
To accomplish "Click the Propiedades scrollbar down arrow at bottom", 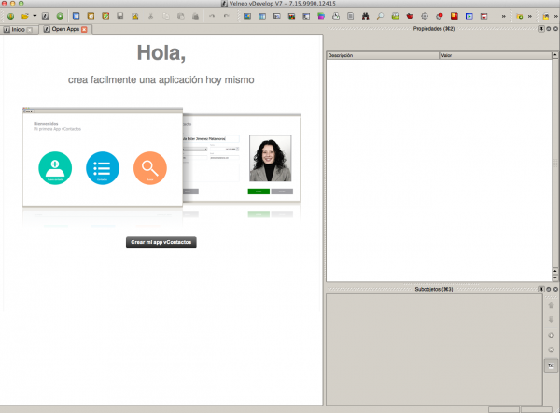I will click(555, 278).
